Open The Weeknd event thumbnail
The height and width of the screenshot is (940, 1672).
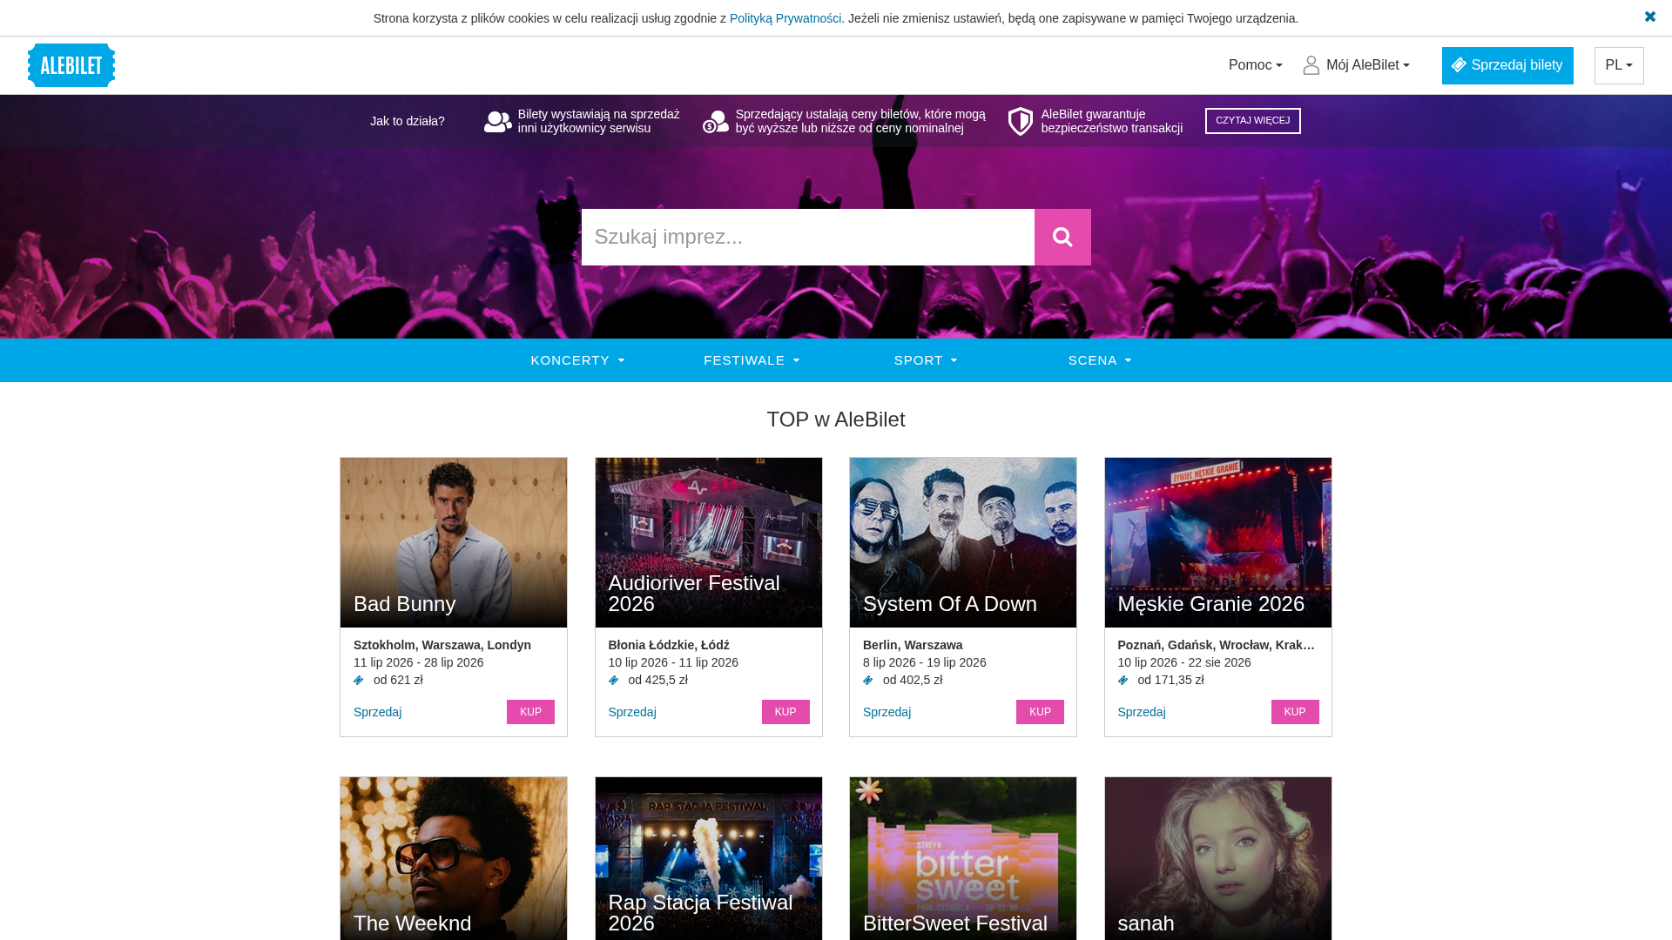click(x=454, y=858)
